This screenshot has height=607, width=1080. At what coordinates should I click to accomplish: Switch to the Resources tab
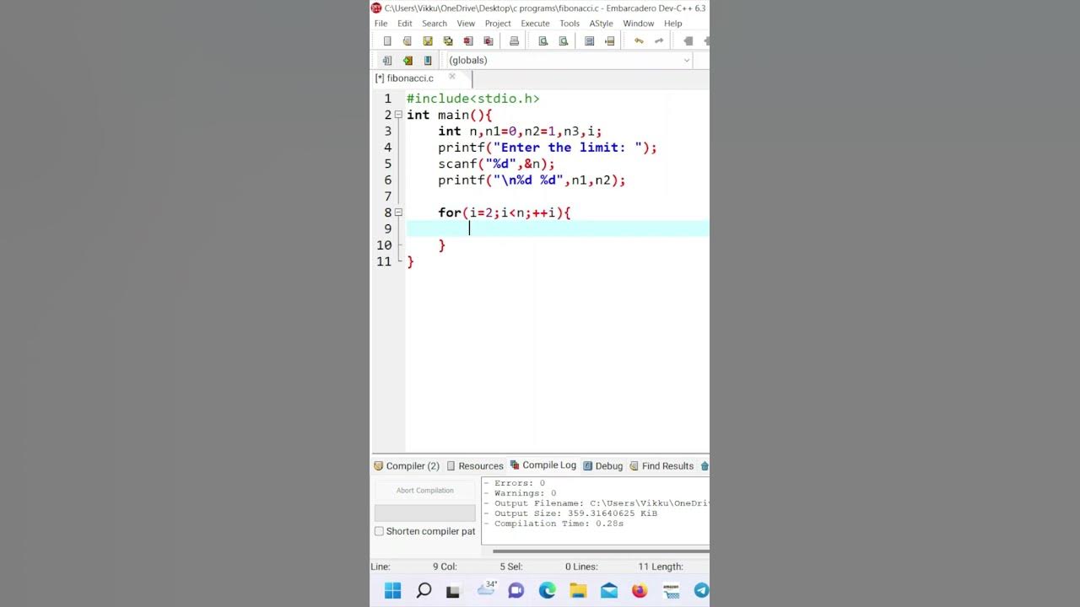[x=475, y=466]
